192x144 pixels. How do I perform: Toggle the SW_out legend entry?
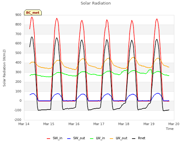coord(76,138)
